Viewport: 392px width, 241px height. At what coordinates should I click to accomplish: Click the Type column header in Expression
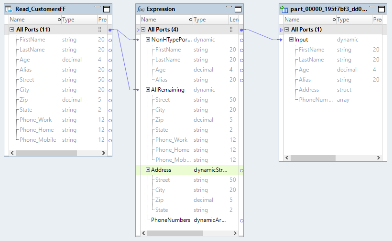(x=200, y=20)
